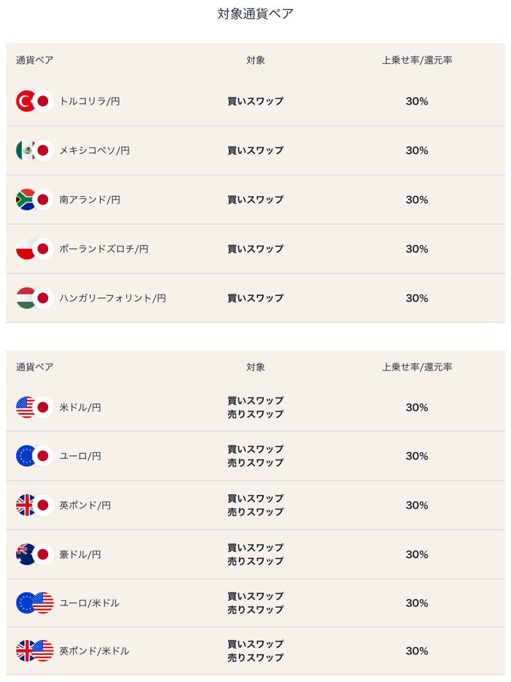Click the 売りスワップ text in 英ポンド/米ドル row
The height and width of the screenshot is (682, 511).
click(255, 658)
